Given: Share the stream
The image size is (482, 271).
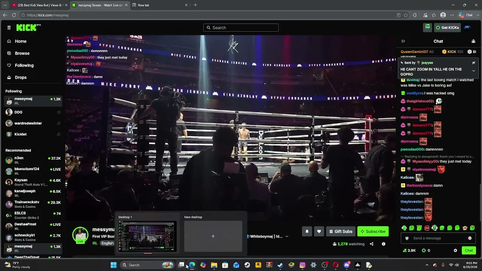Looking at the screenshot, I should (371, 244).
